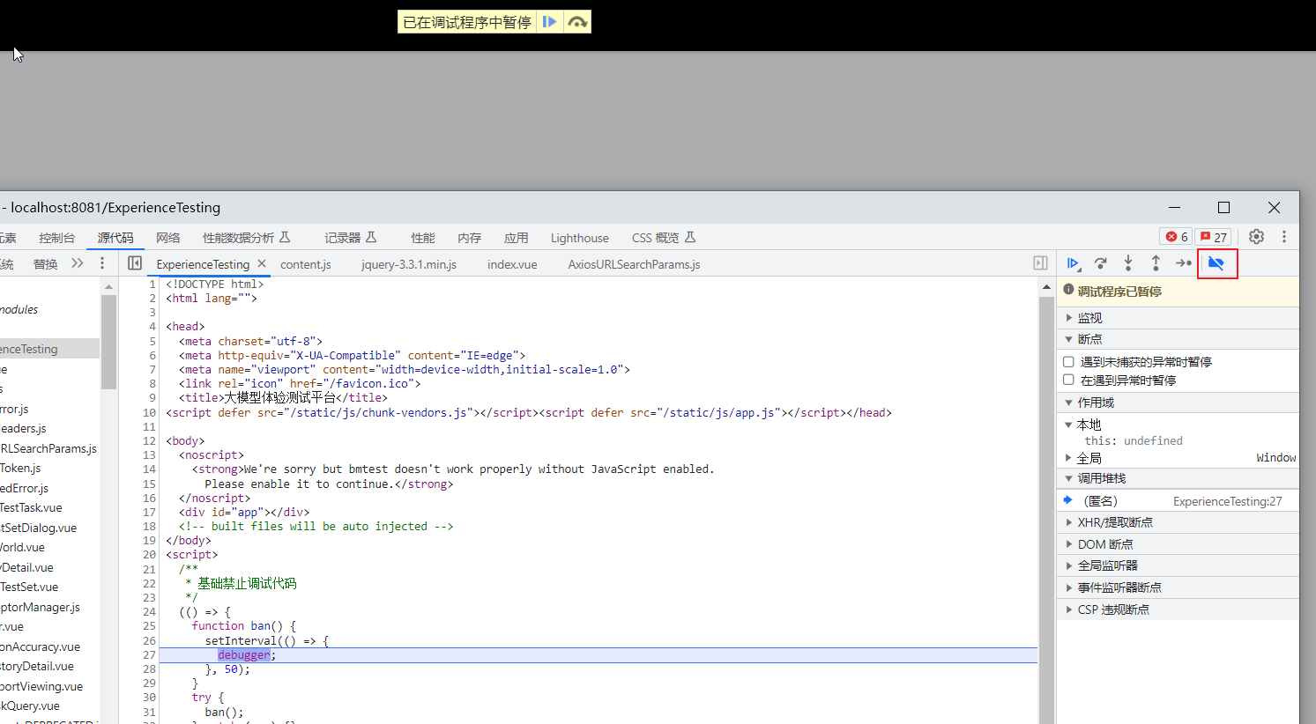Maximize the DevTools window
Viewport: 1316px width, 724px height.
[1223, 207]
